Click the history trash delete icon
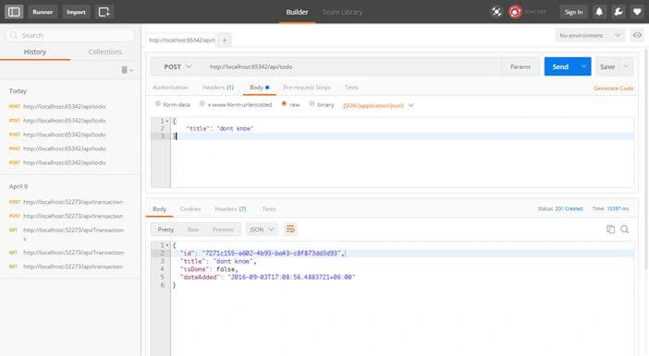This screenshot has height=356, width=649. click(124, 70)
